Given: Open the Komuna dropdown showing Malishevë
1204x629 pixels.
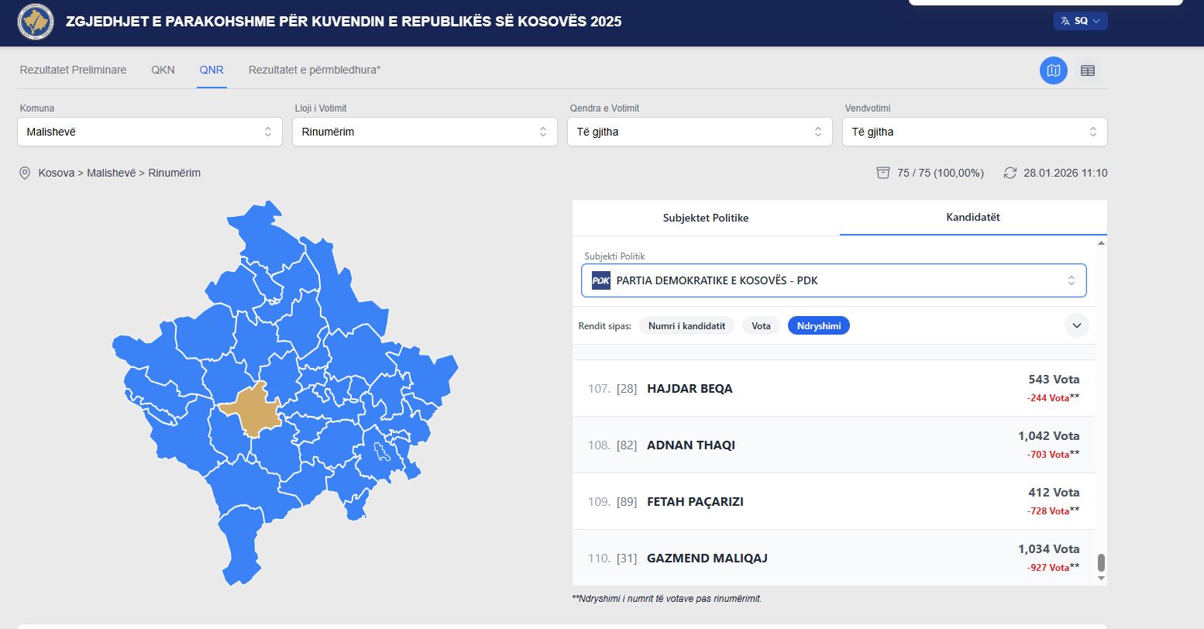Looking at the screenshot, I should (150, 132).
